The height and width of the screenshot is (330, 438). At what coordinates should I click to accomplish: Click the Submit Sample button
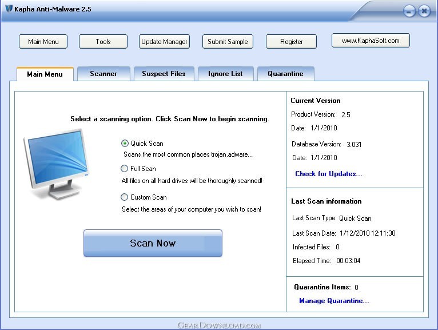click(x=228, y=42)
